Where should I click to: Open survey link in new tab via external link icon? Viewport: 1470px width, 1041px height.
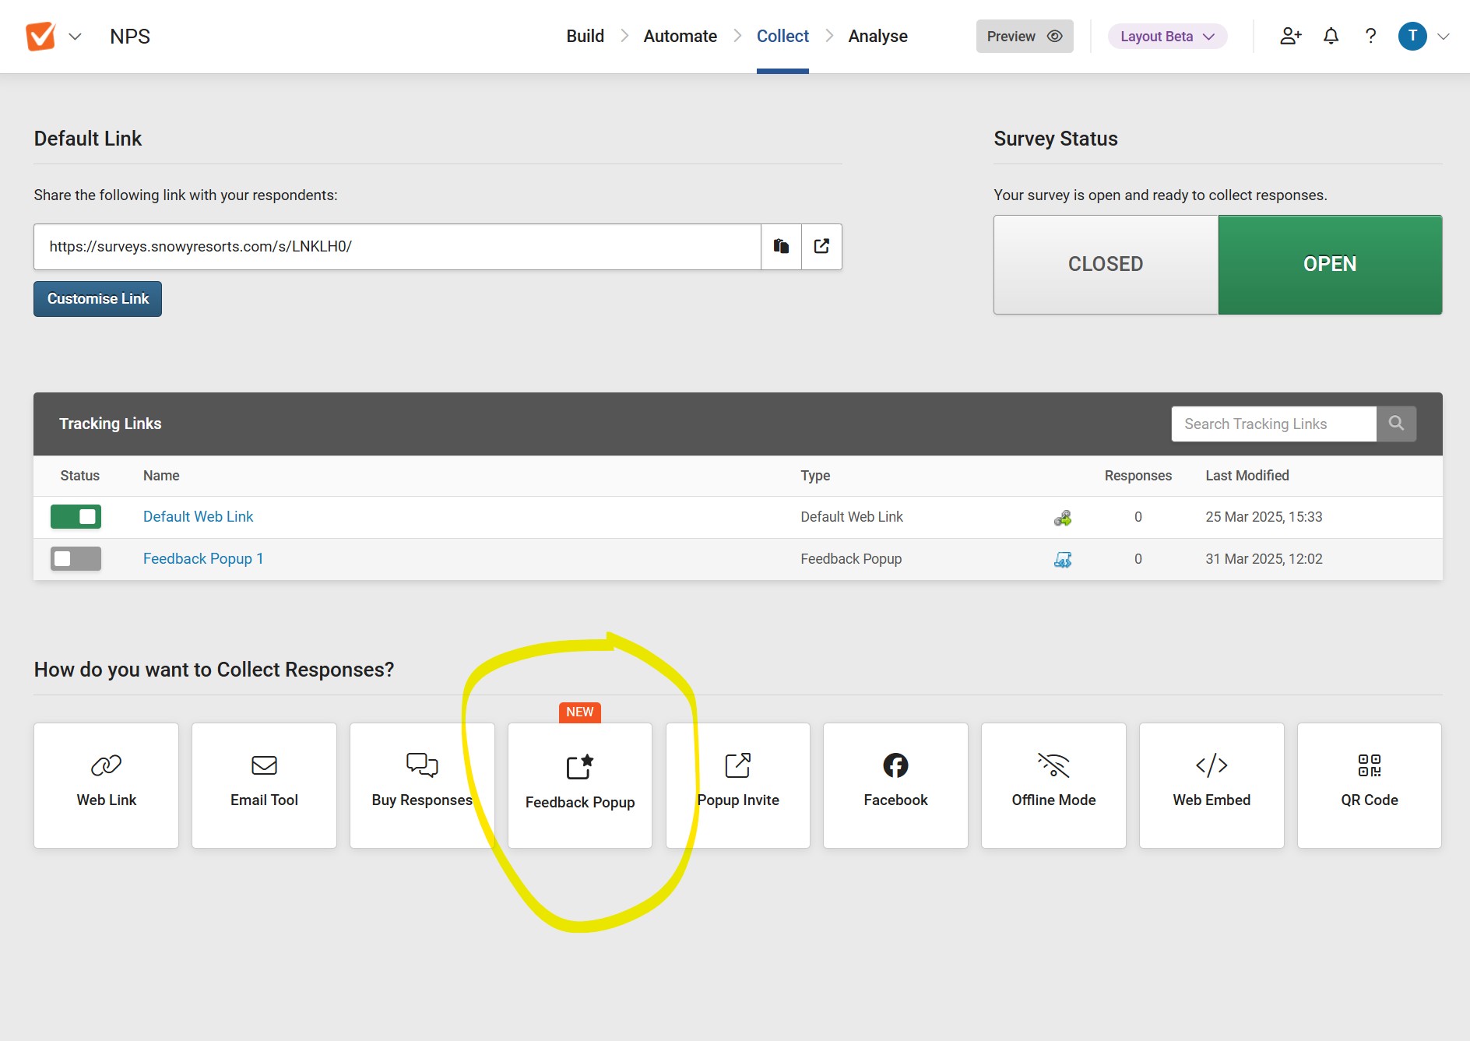coord(821,246)
